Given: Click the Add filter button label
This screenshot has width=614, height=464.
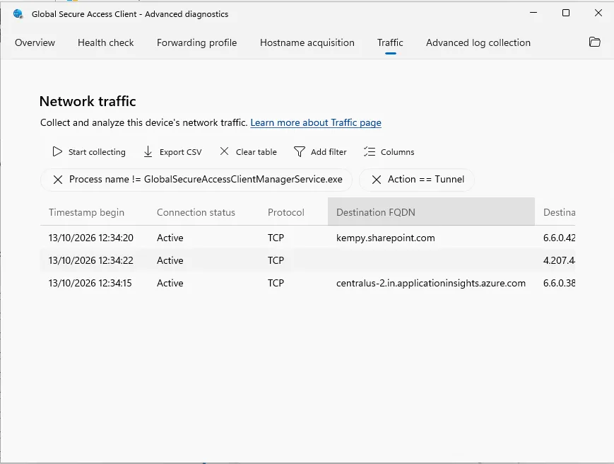Looking at the screenshot, I should [x=329, y=152].
